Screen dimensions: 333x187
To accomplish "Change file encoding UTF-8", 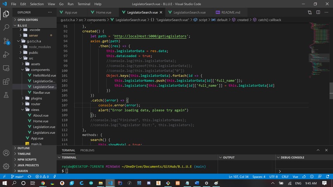I will click(x=274, y=177).
